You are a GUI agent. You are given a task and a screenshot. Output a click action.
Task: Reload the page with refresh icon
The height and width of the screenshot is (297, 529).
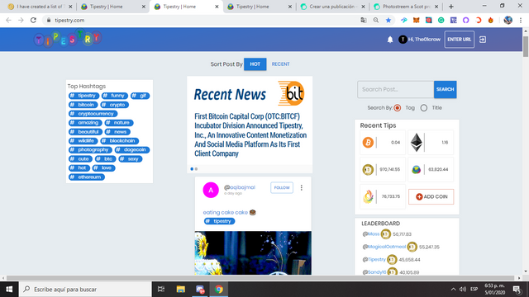pyautogui.click(x=33, y=20)
